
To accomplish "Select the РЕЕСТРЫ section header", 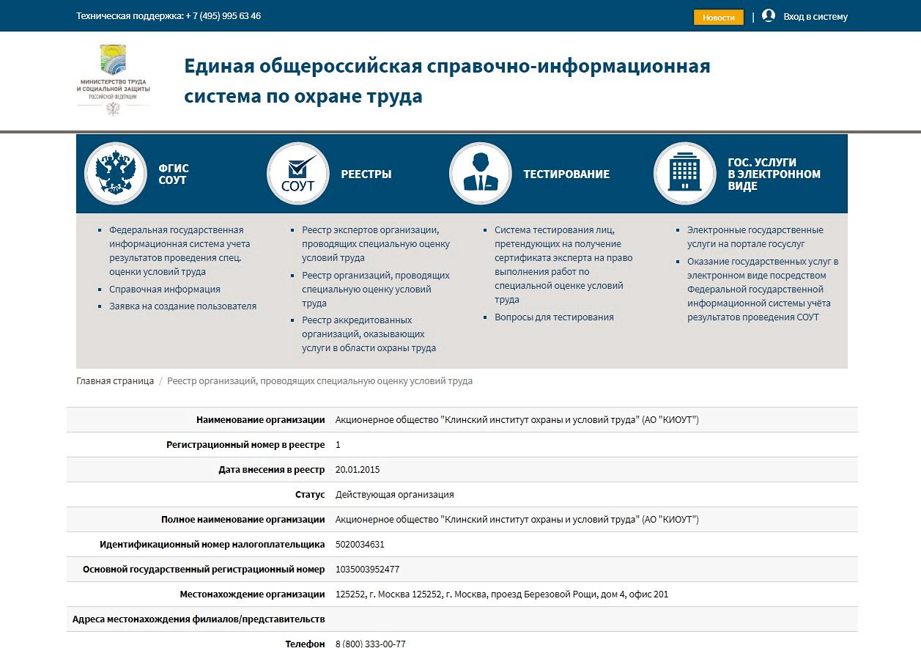I will [x=367, y=173].
